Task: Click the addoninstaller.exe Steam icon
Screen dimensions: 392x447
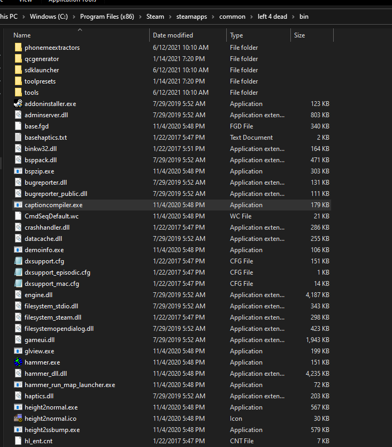Action: (18, 103)
